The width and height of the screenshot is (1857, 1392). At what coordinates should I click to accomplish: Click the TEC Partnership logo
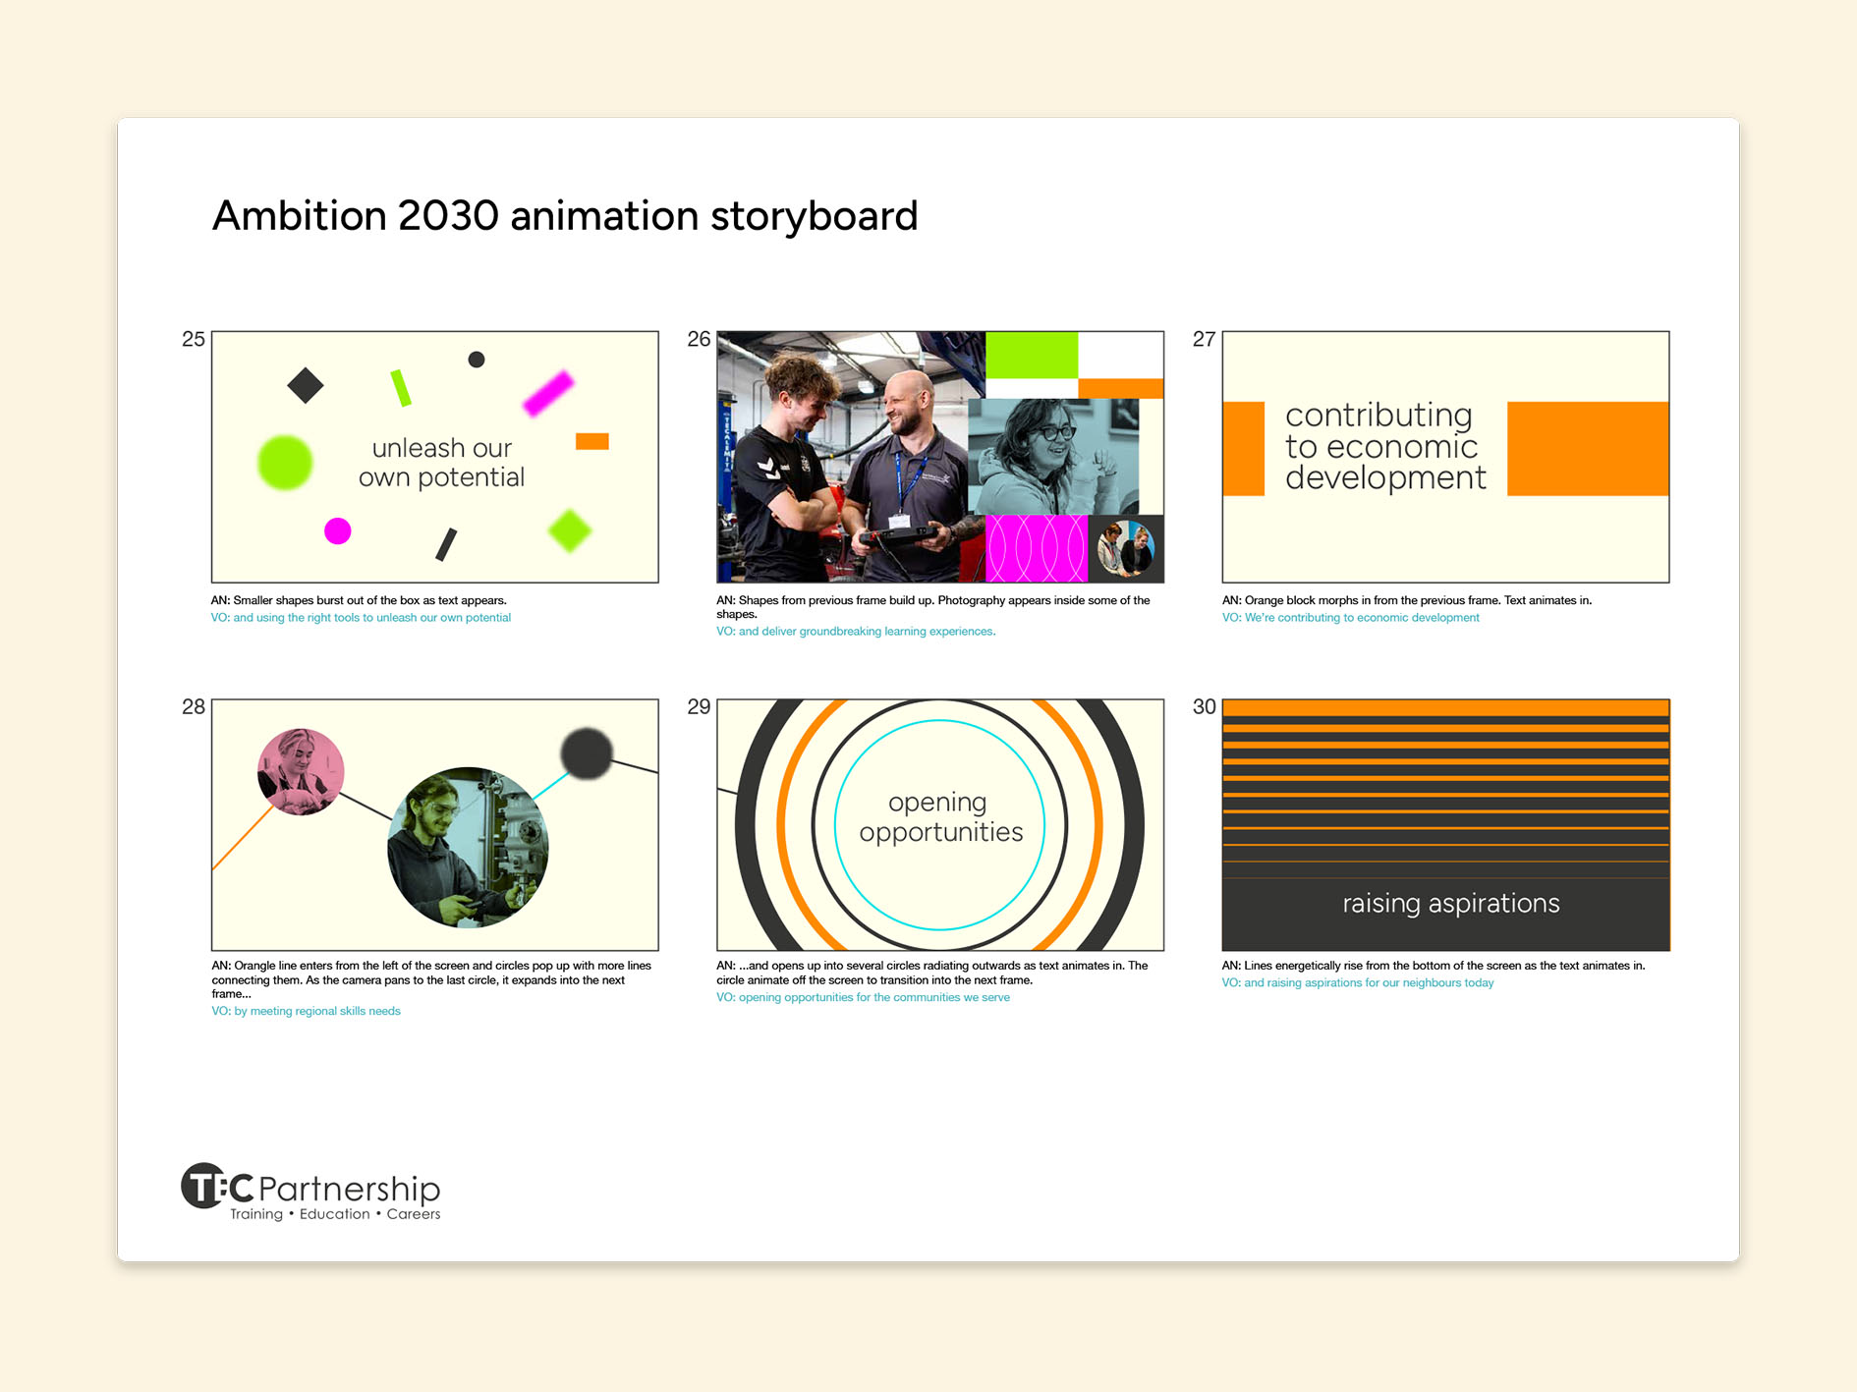[x=310, y=1192]
